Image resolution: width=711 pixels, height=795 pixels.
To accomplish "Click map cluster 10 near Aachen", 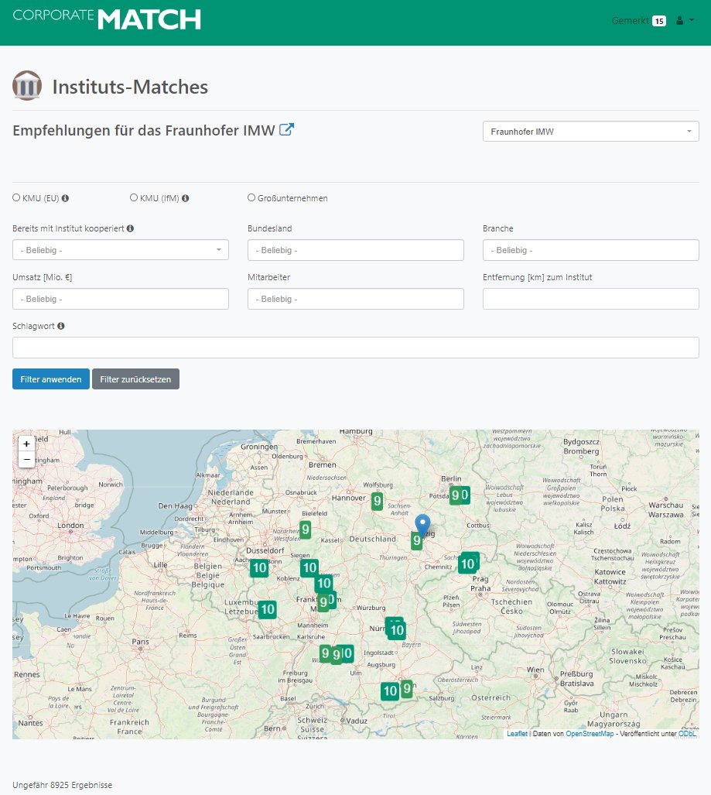I will pyautogui.click(x=259, y=568).
